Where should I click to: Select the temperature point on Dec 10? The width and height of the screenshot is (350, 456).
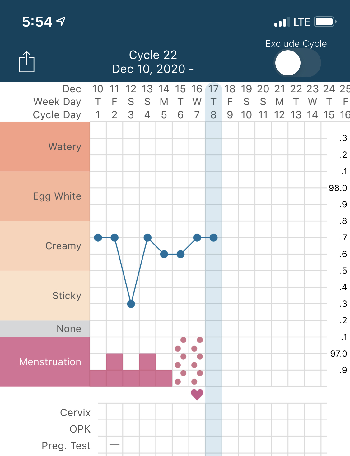click(x=98, y=238)
